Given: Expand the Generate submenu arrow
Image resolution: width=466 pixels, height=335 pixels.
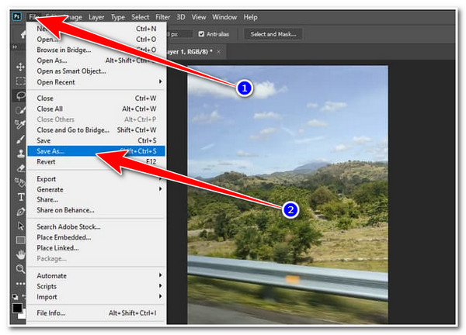Looking at the screenshot, I should 161,188.
